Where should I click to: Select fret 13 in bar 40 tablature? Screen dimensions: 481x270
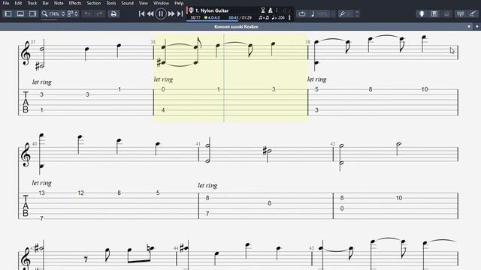[42, 193]
